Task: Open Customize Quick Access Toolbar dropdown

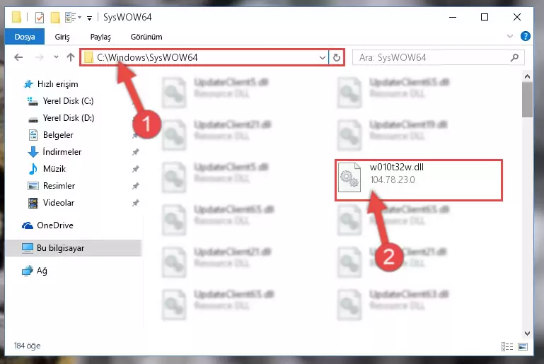Action: tap(90, 18)
